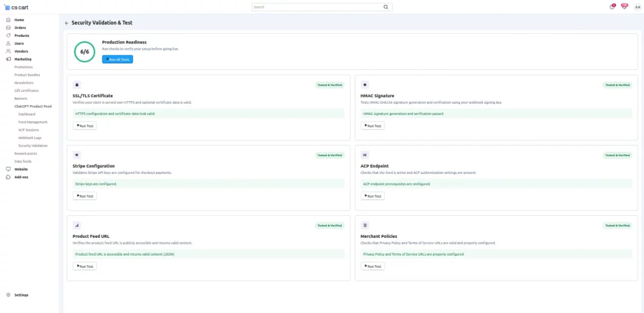Collapse ChatGPT Product Feed submenu

coord(33,106)
